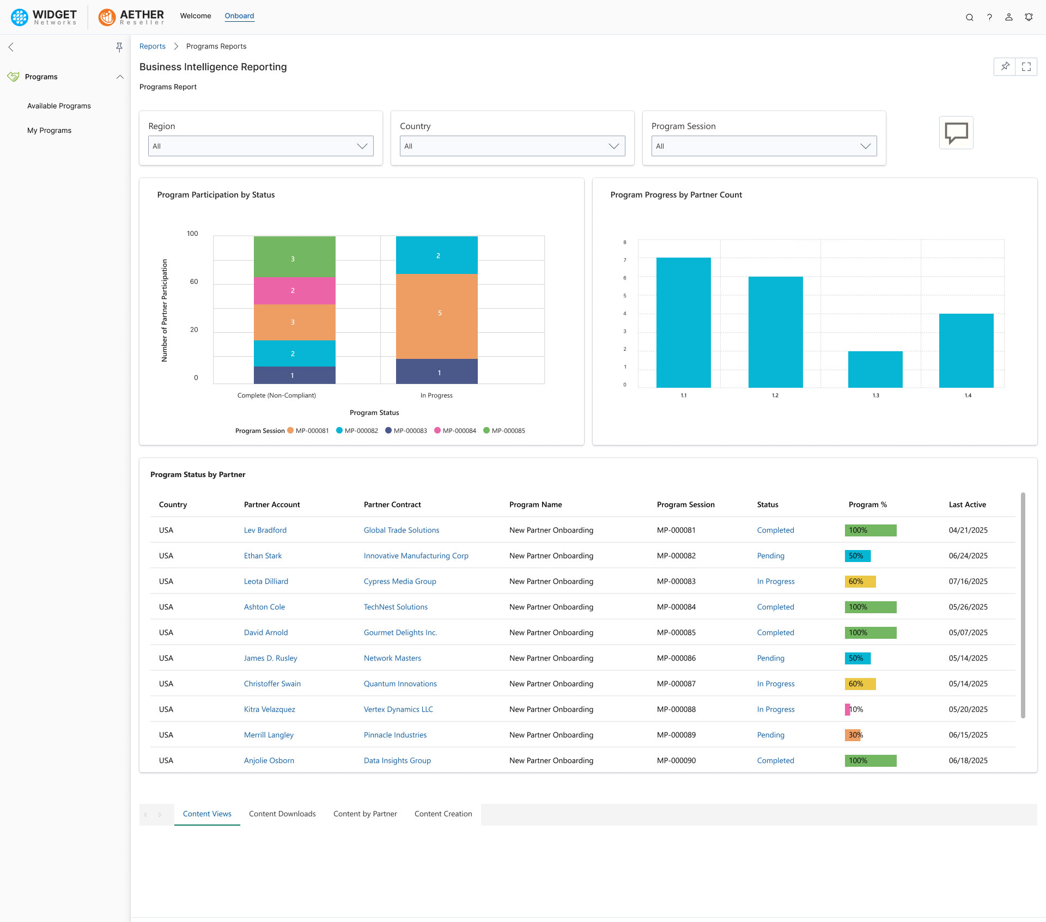Open the user profile icon
1046x922 pixels.
pos(1008,17)
